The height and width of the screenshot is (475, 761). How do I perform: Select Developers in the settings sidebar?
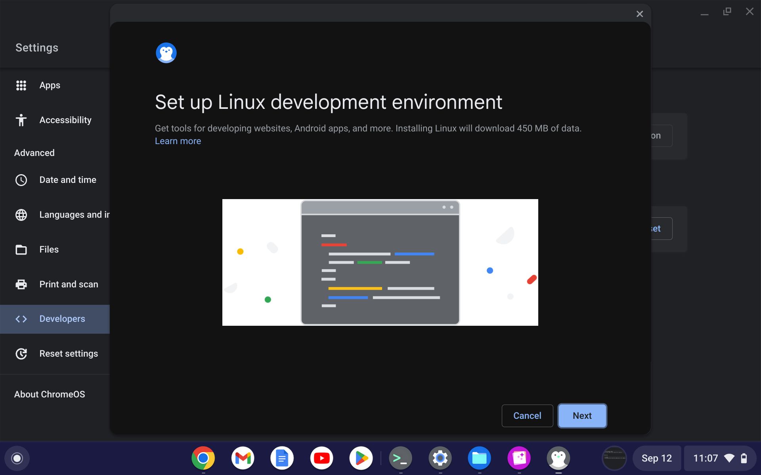coord(62,319)
